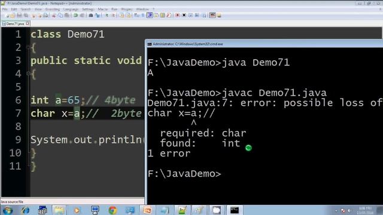Image resolution: width=383 pixels, height=215 pixels.
Task: Close the Demo71.java tab with its X
Action: click(28, 23)
